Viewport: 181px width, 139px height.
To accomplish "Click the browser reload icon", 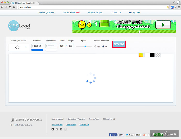I will pos(10,7).
